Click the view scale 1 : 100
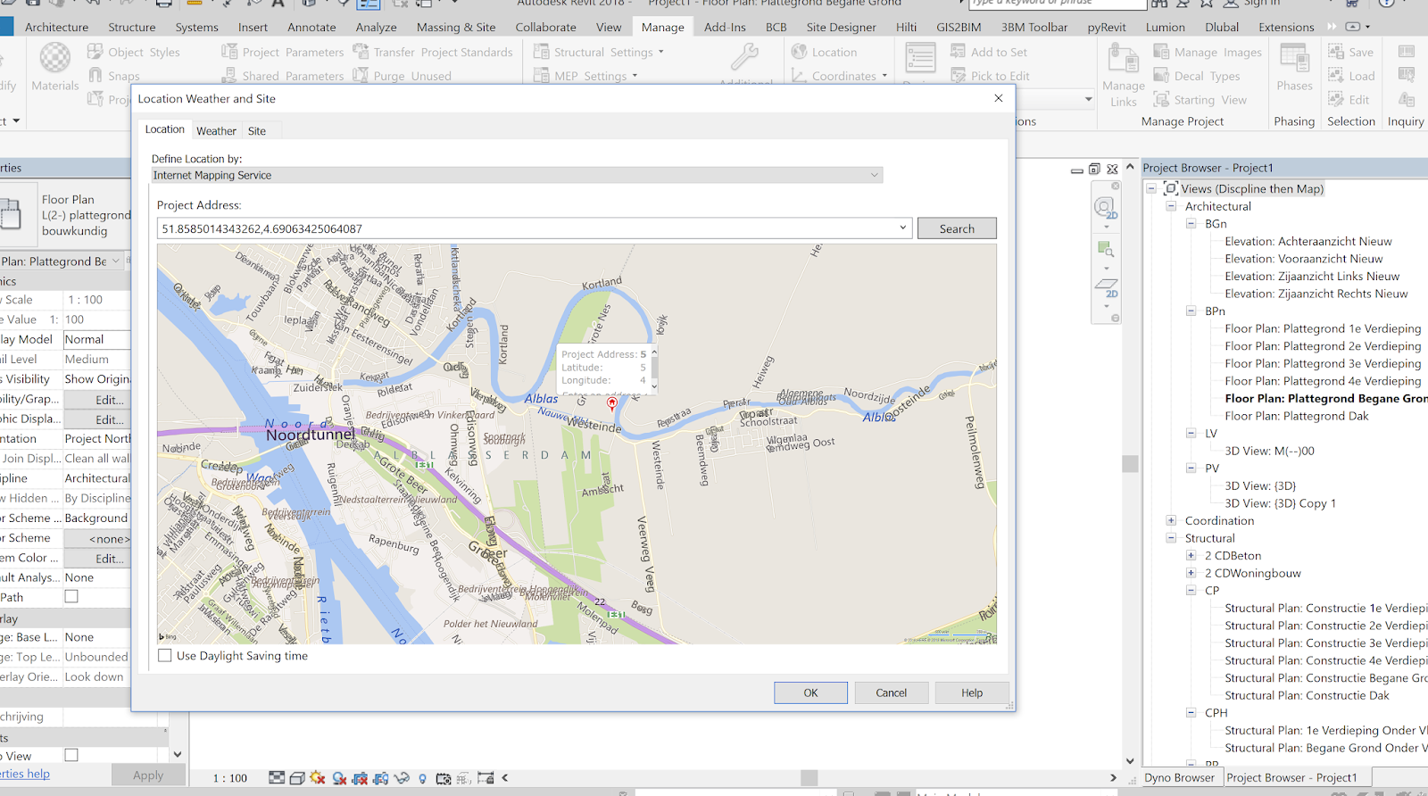 [230, 778]
